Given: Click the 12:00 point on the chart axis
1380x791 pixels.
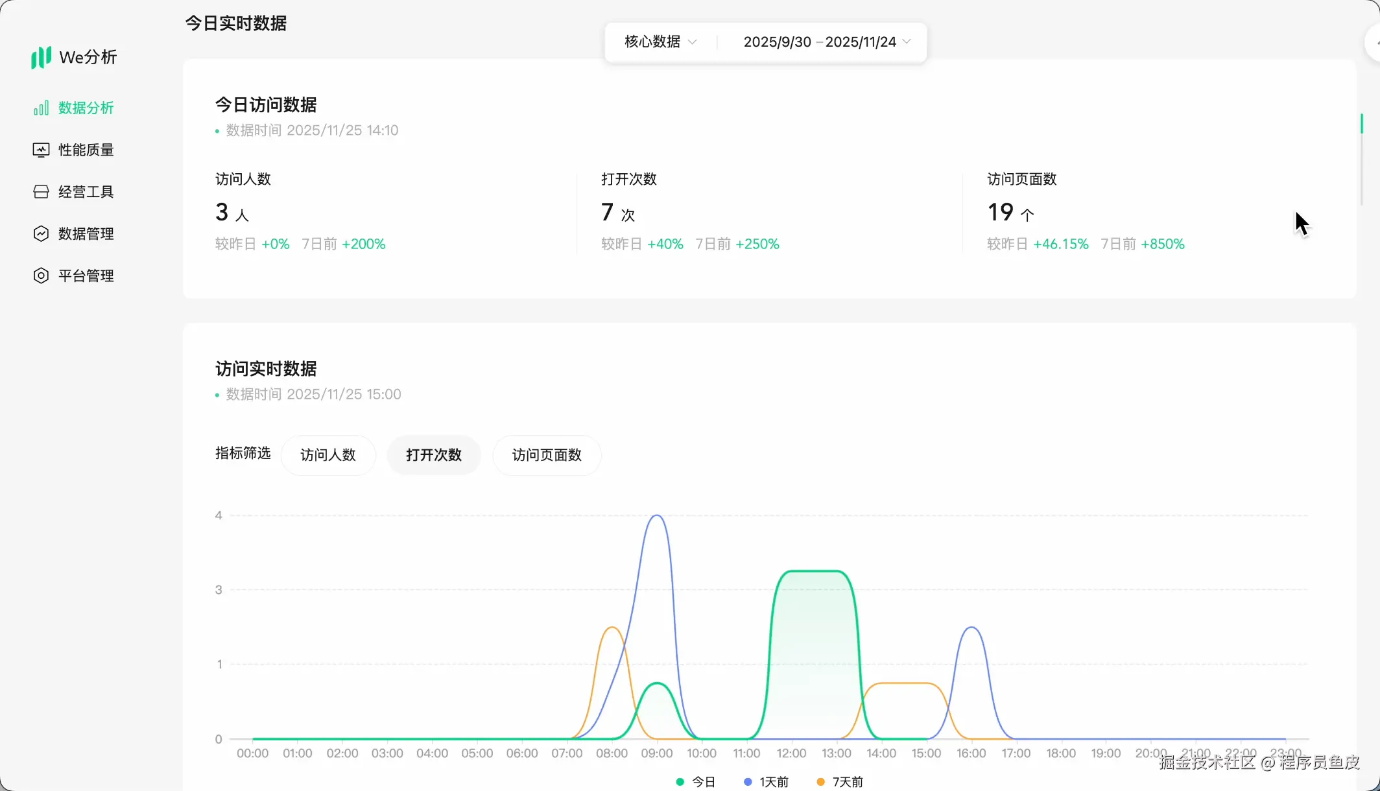Looking at the screenshot, I should point(791,753).
